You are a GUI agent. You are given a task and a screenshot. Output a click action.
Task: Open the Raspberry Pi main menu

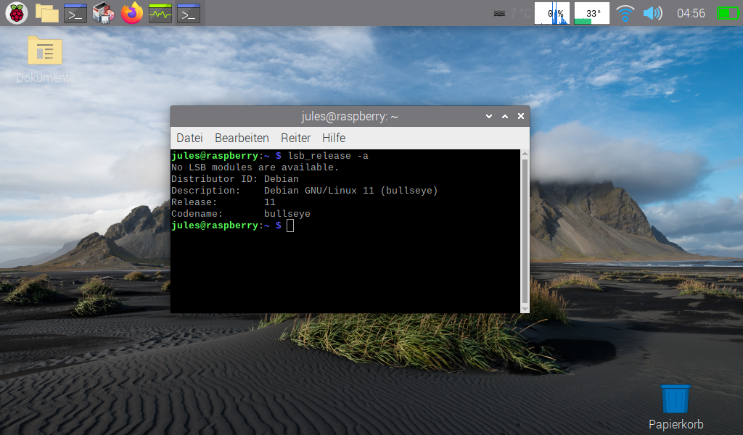click(17, 13)
